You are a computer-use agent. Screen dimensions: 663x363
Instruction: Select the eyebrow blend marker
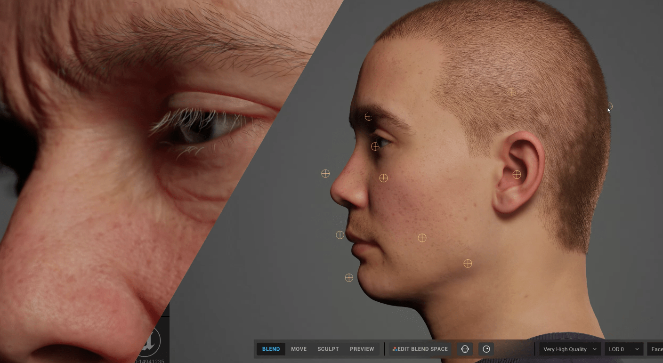tap(368, 117)
